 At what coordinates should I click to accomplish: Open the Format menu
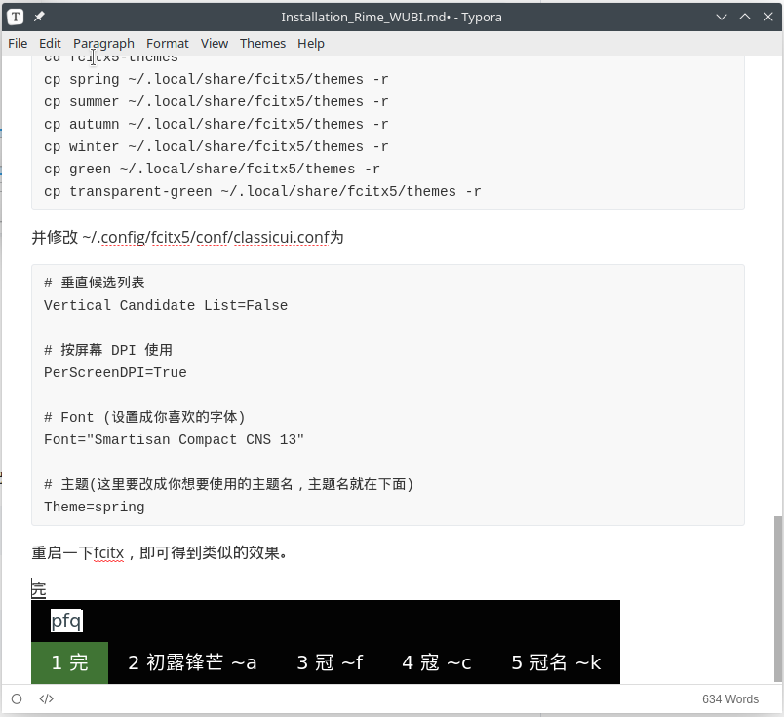tap(168, 44)
